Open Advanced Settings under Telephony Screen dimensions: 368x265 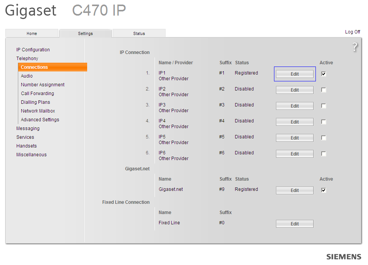point(40,120)
